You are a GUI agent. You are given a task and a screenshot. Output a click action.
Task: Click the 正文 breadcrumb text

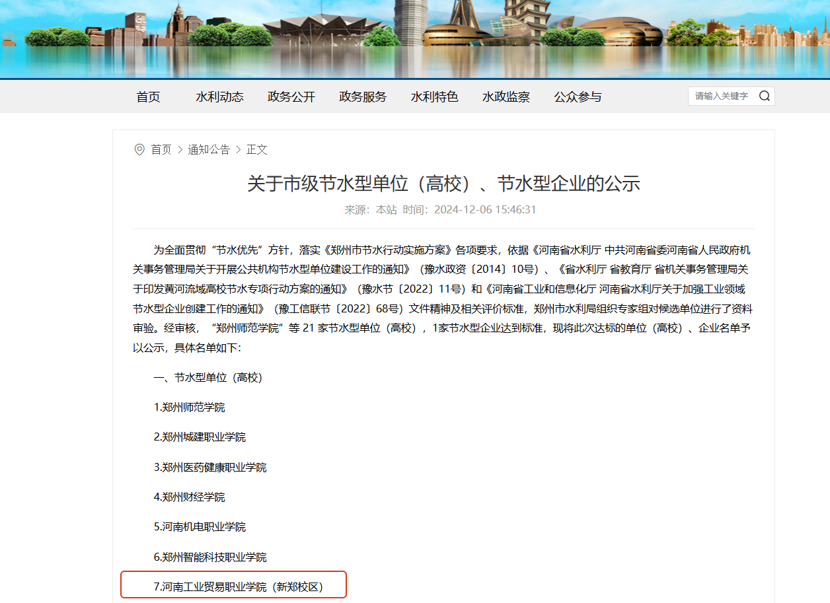pyautogui.click(x=257, y=149)
